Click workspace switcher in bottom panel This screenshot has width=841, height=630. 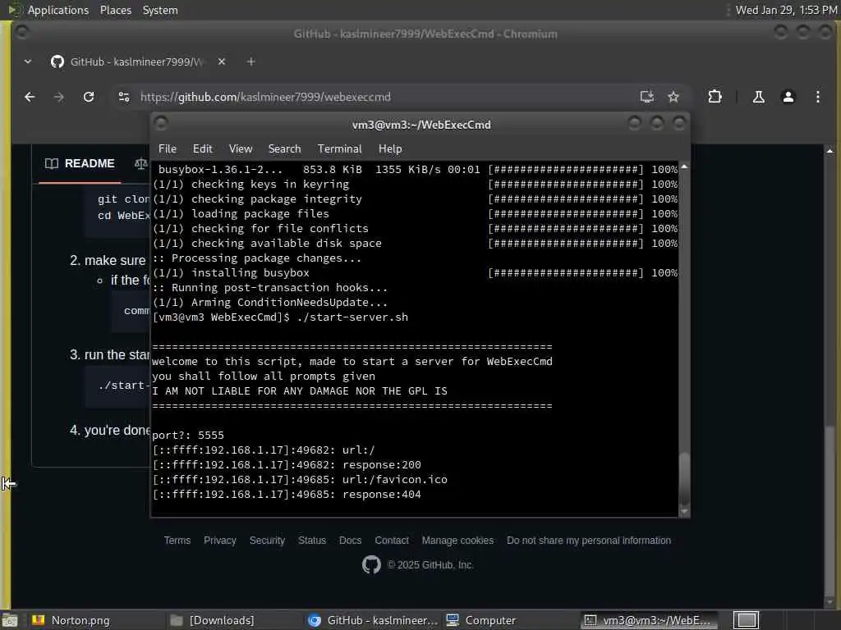746,620
